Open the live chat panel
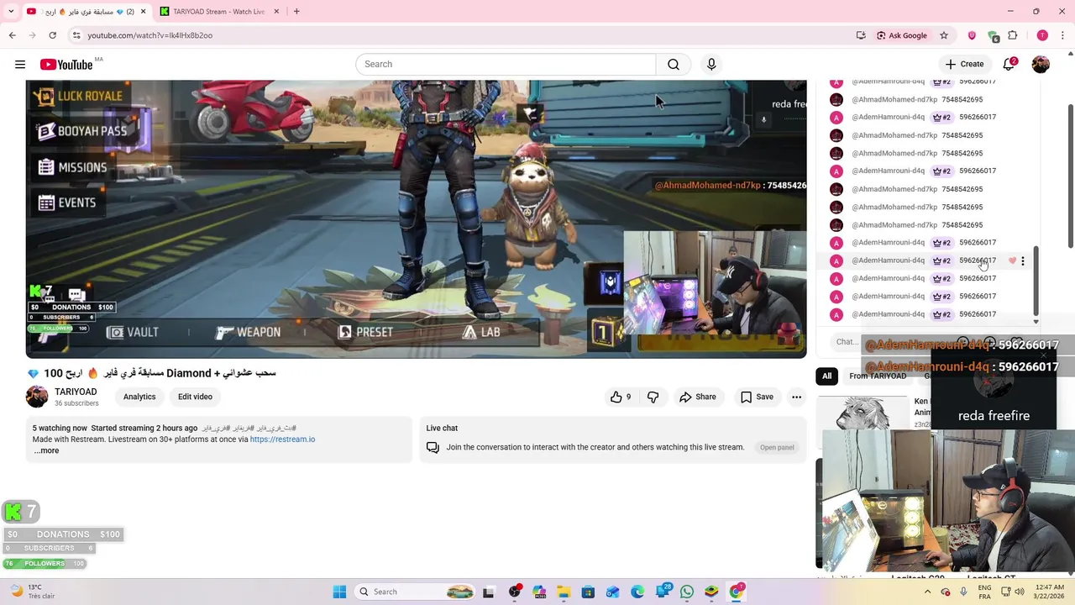This screenshot has height=605, width=1075. 777,447
